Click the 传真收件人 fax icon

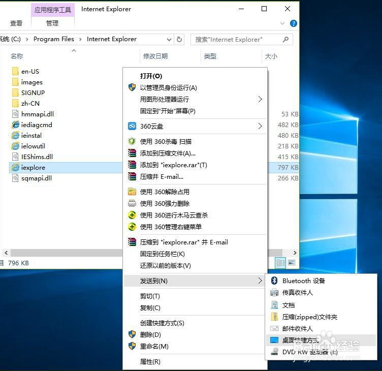coord(274,293)
